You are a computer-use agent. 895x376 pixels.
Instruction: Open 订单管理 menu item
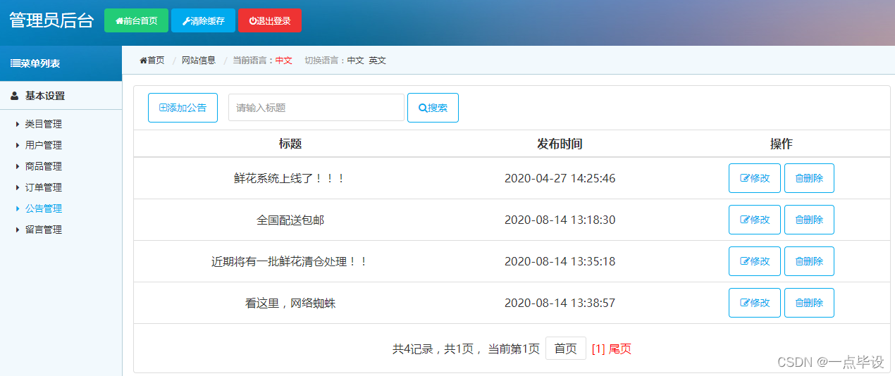pos(44,187)
